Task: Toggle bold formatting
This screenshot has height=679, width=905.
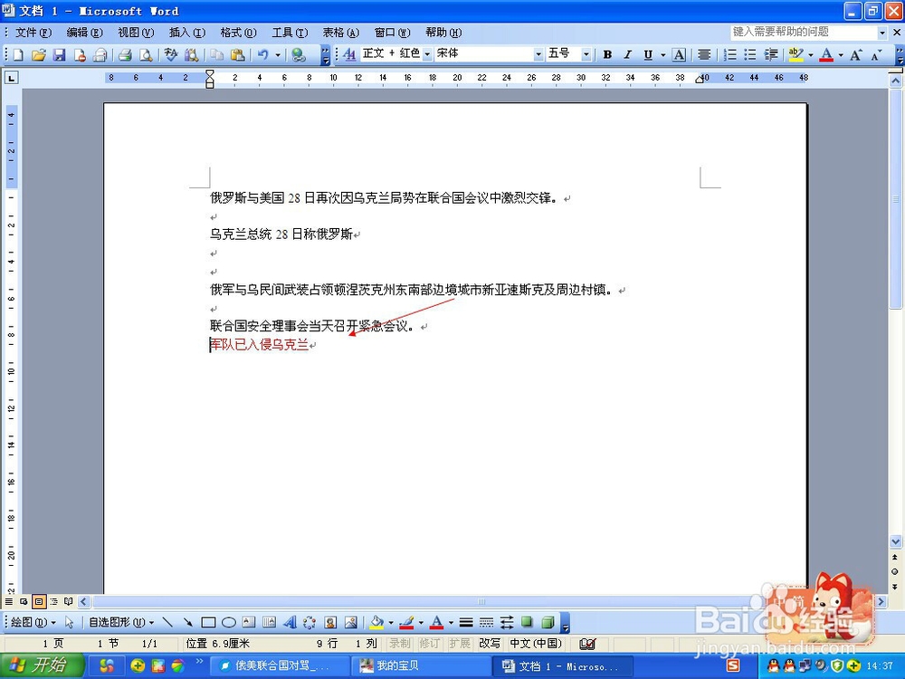Action: (x=607, y=54)
